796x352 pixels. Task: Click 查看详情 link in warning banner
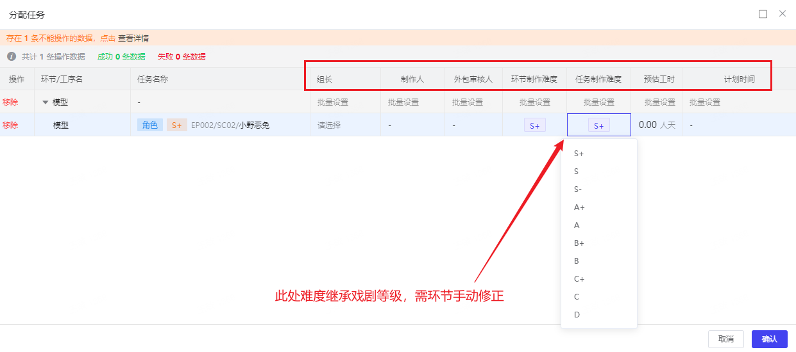click(x=133, y=38)
